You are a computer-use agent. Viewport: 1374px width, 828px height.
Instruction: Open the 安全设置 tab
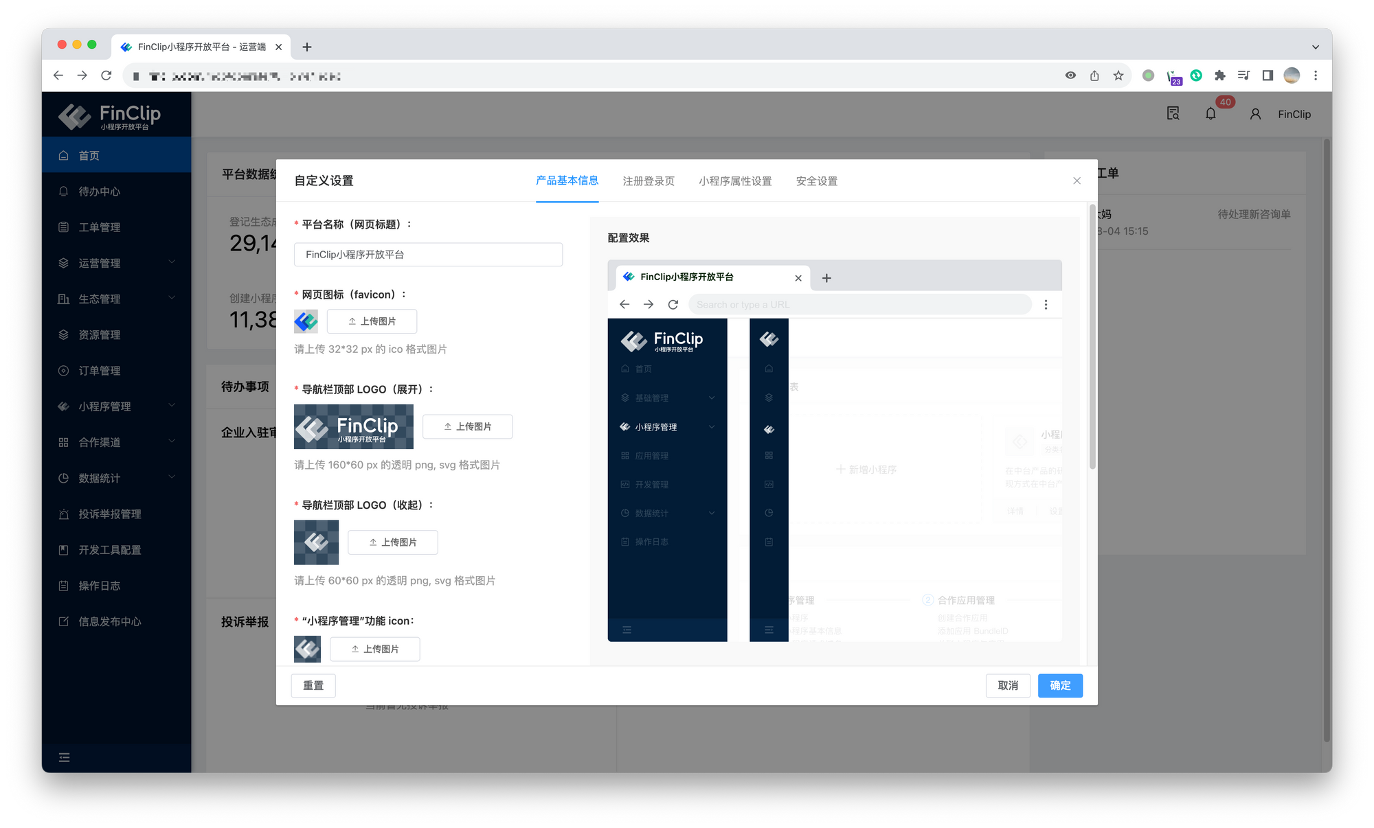click(x=816, y=181)
